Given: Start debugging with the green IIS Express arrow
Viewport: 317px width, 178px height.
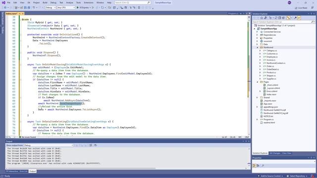Looking at the screenshot, I should point(77,7).
